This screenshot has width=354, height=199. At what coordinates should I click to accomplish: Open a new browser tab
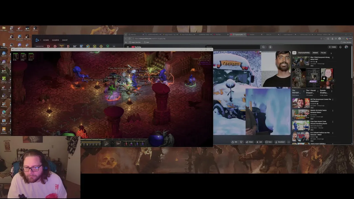coord(333,35)
